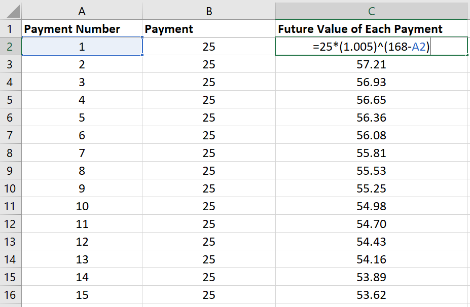Image resolution: width=470 pixels, height=307 pixels.
Task: Click the formula cell being edited in C2
Action: [x=371, y=47]
